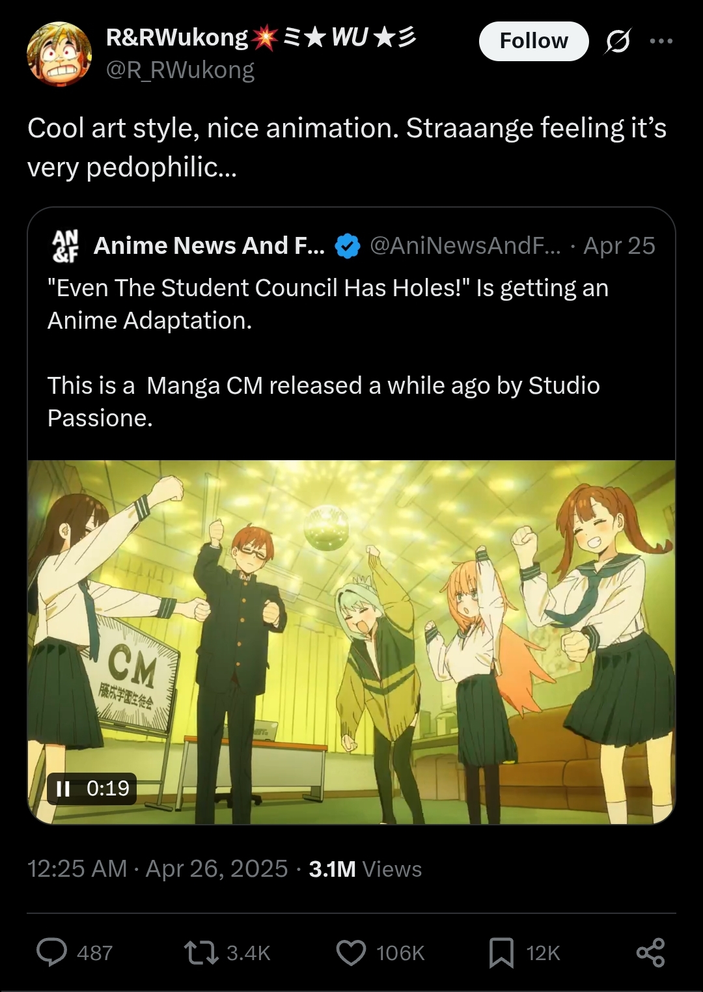
Task: Open the share icon
Action: coord(650,952)
